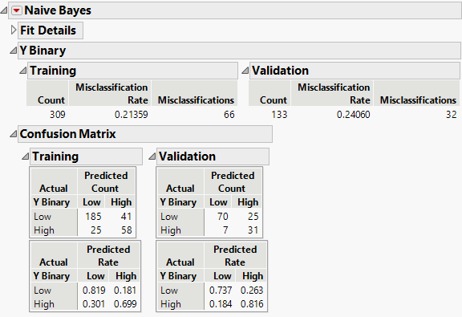Click Predicted Count header in Training matrix
Screen dimensions: 462x317
(106, 182)
